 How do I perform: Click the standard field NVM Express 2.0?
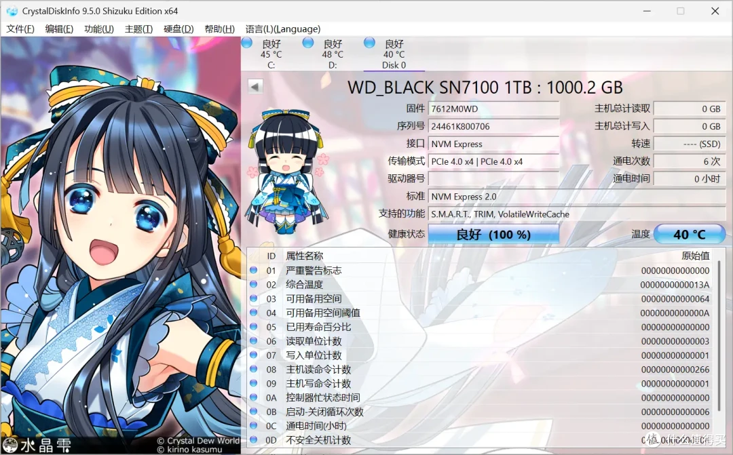577,197
